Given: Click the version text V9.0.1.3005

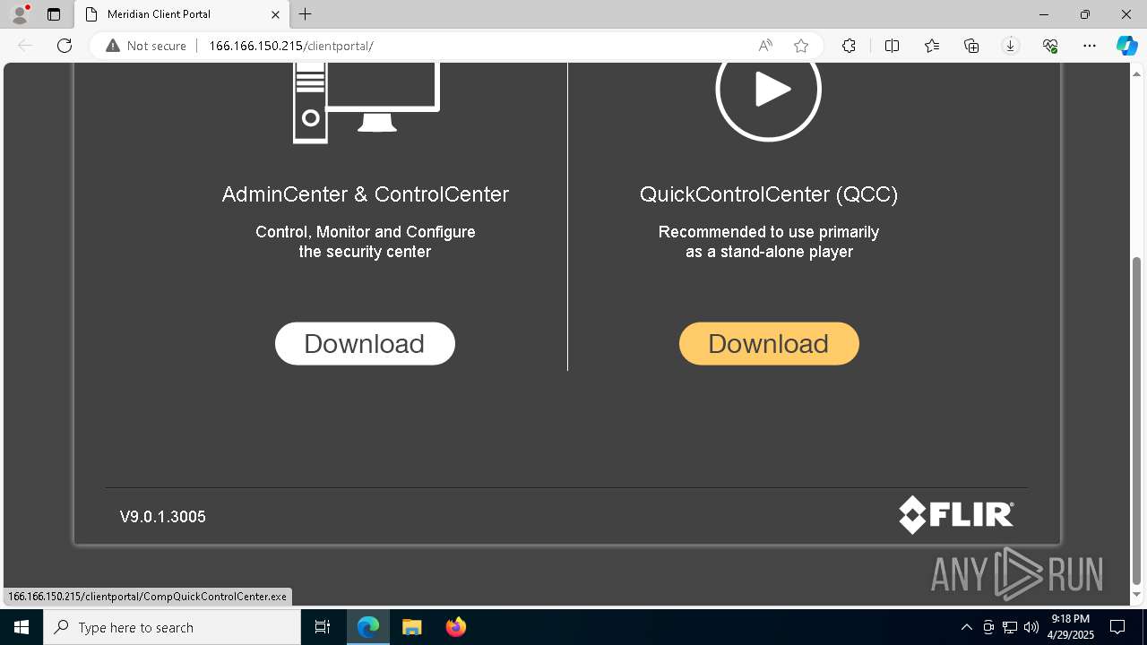Looking at the screenshot, I should [x=163, y=517].
